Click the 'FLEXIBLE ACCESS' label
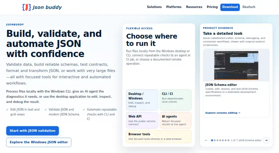The height and width of the screenshot is (153, 279). 139,29
